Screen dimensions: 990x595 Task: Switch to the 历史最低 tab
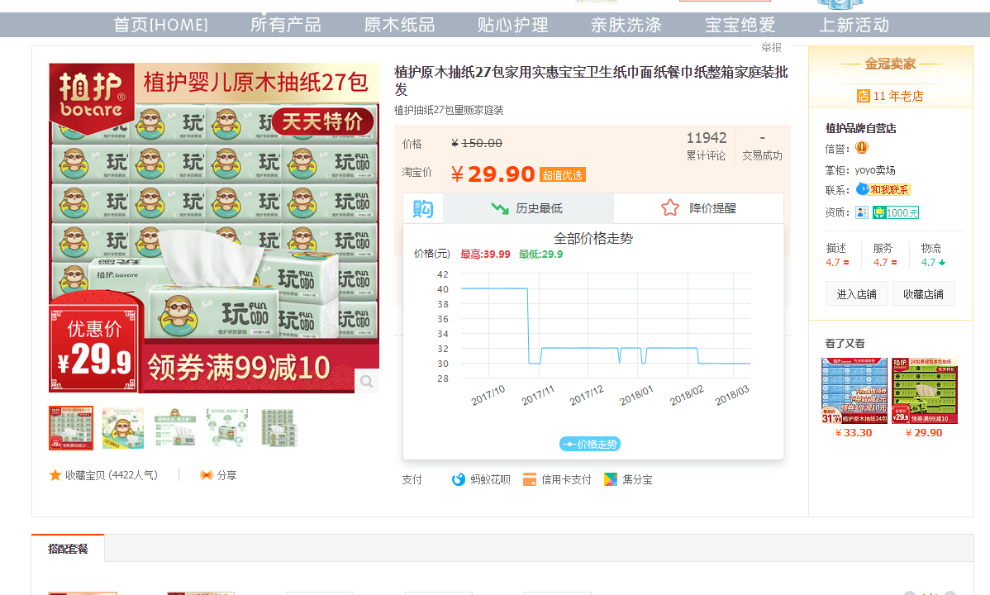(528, 208)
